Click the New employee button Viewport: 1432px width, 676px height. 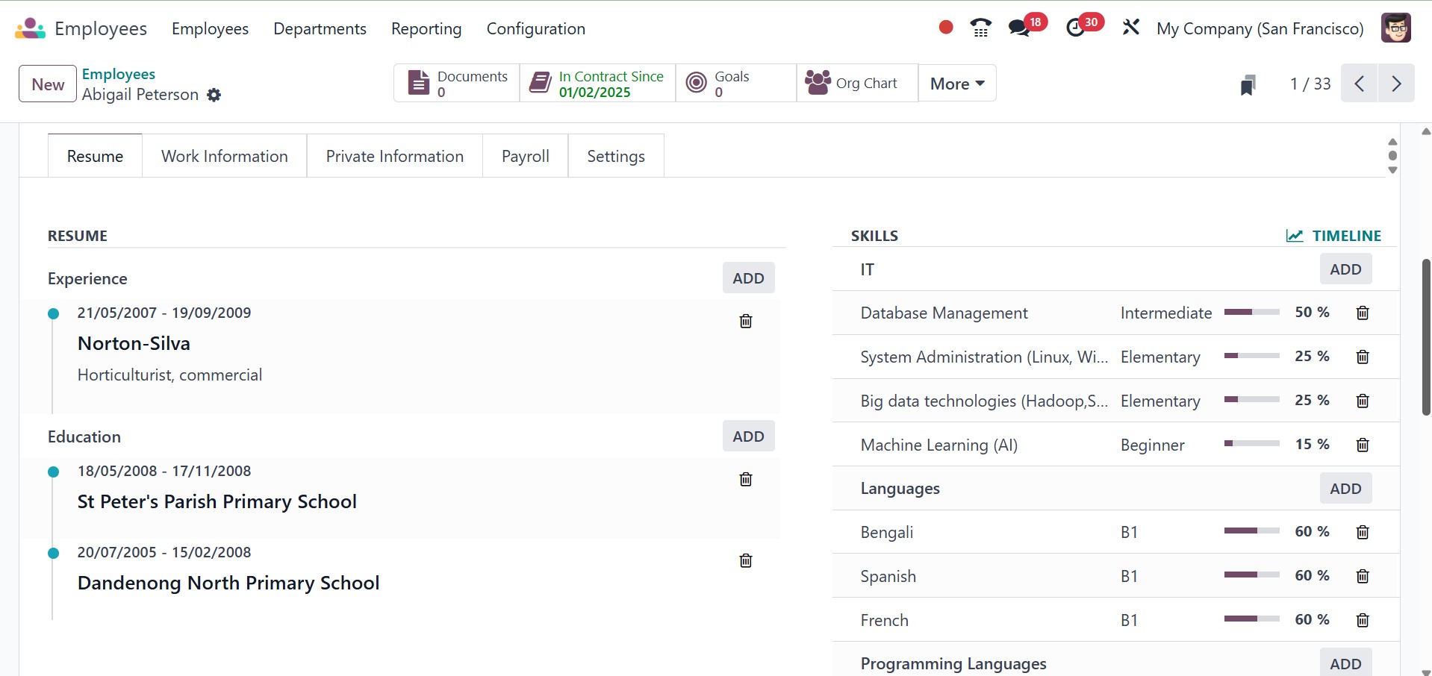tap(48, 84)
